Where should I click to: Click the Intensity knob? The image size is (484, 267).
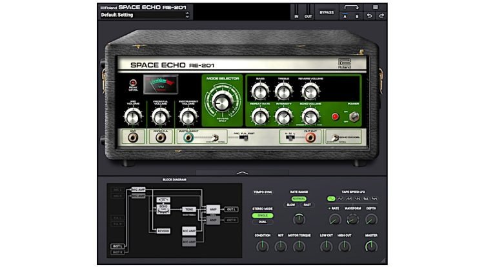click(284, 116)
